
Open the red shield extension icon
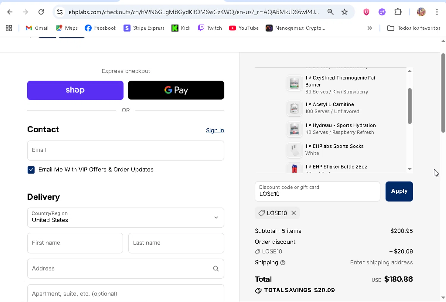pyautogui.click(x=366, y=12)
